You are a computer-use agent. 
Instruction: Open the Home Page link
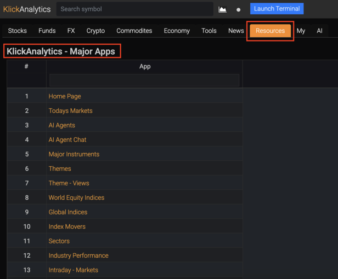click(65, 96)
